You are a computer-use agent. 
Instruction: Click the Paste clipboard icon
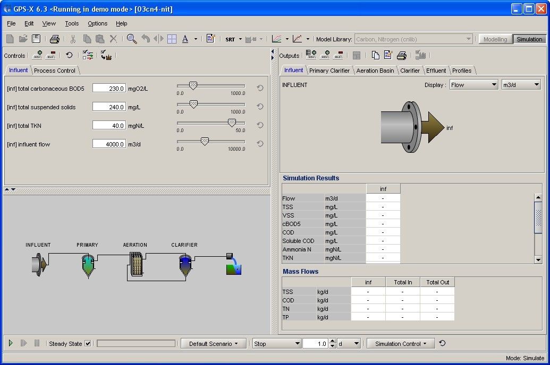tap(100, 39)
